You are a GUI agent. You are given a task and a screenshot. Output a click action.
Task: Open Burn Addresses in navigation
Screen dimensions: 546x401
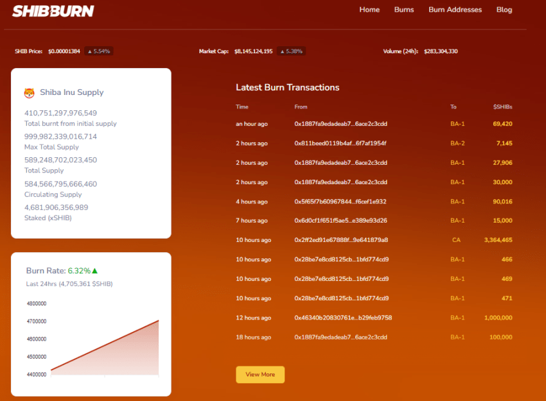(455, 10)
